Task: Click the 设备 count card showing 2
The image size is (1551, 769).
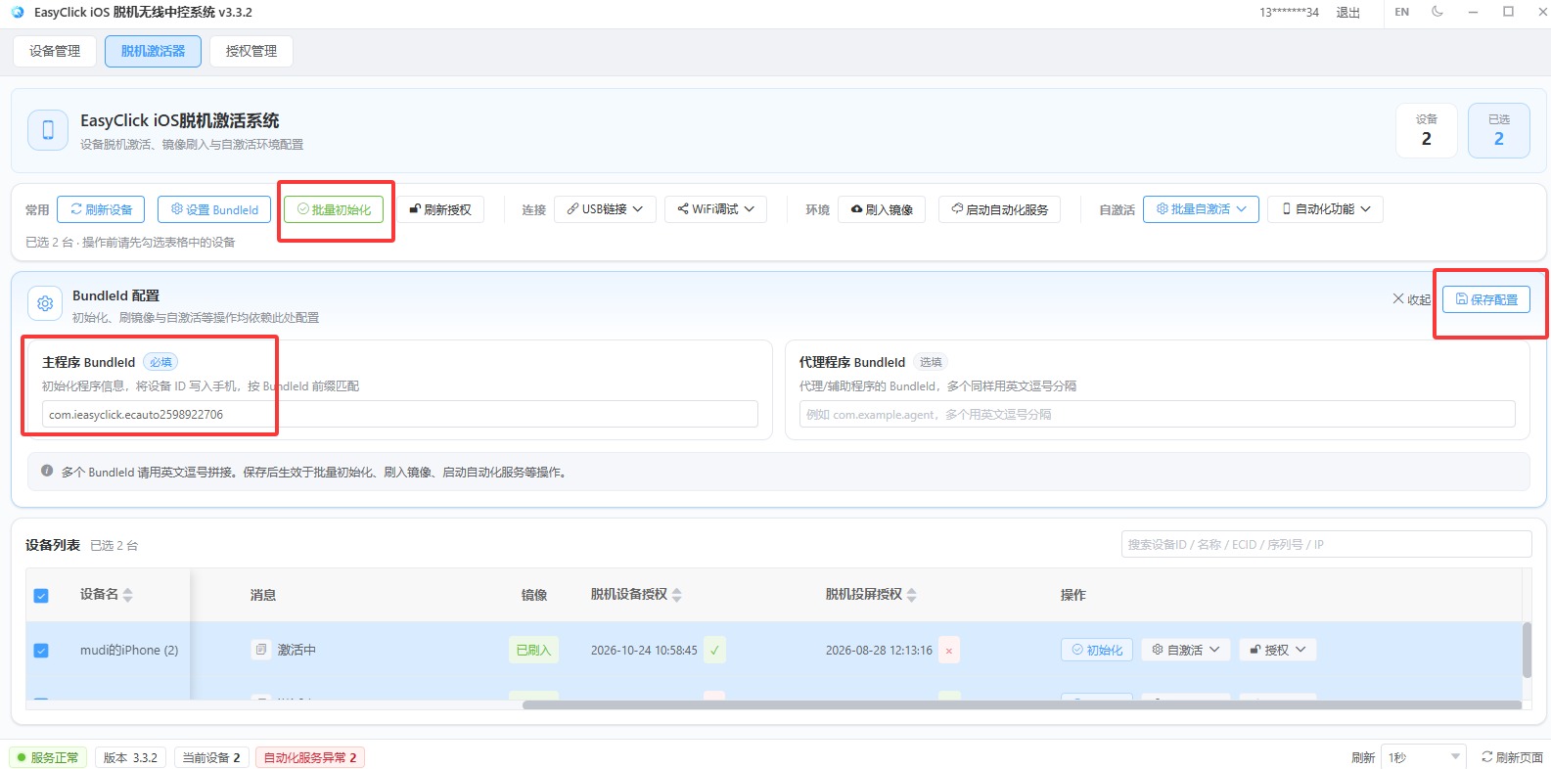Action: click(x=1427, y=130)
